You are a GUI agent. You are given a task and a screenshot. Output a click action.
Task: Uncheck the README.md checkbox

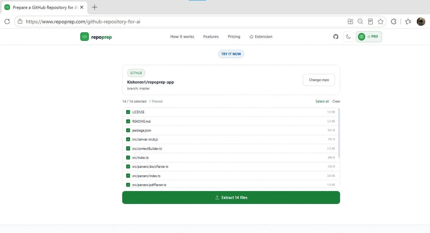pos(128,121)
